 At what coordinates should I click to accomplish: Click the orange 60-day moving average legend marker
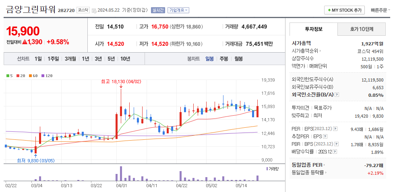coord(30,76)
